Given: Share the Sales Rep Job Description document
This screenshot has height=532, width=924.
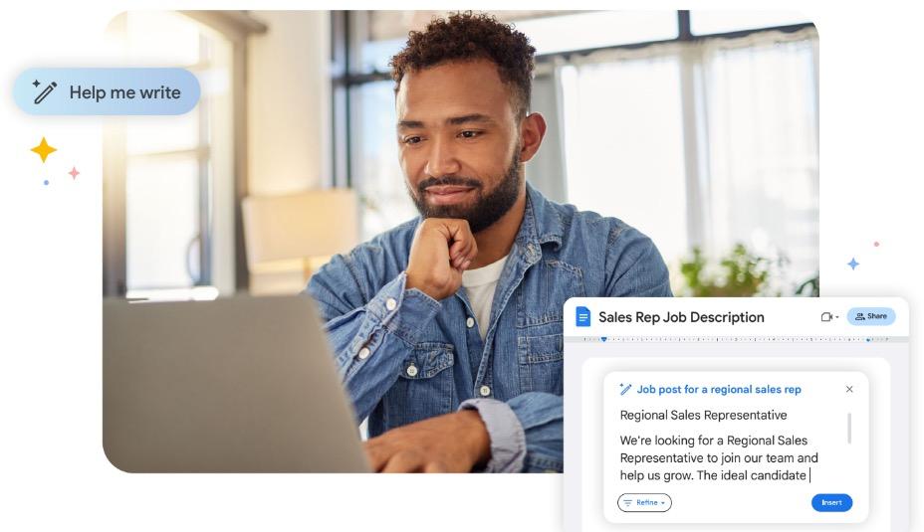Looking at the screenshot, I should pyautogui.click(x=871, y=316).
